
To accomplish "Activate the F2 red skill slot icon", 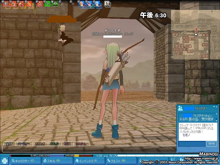I will (13, 4).
